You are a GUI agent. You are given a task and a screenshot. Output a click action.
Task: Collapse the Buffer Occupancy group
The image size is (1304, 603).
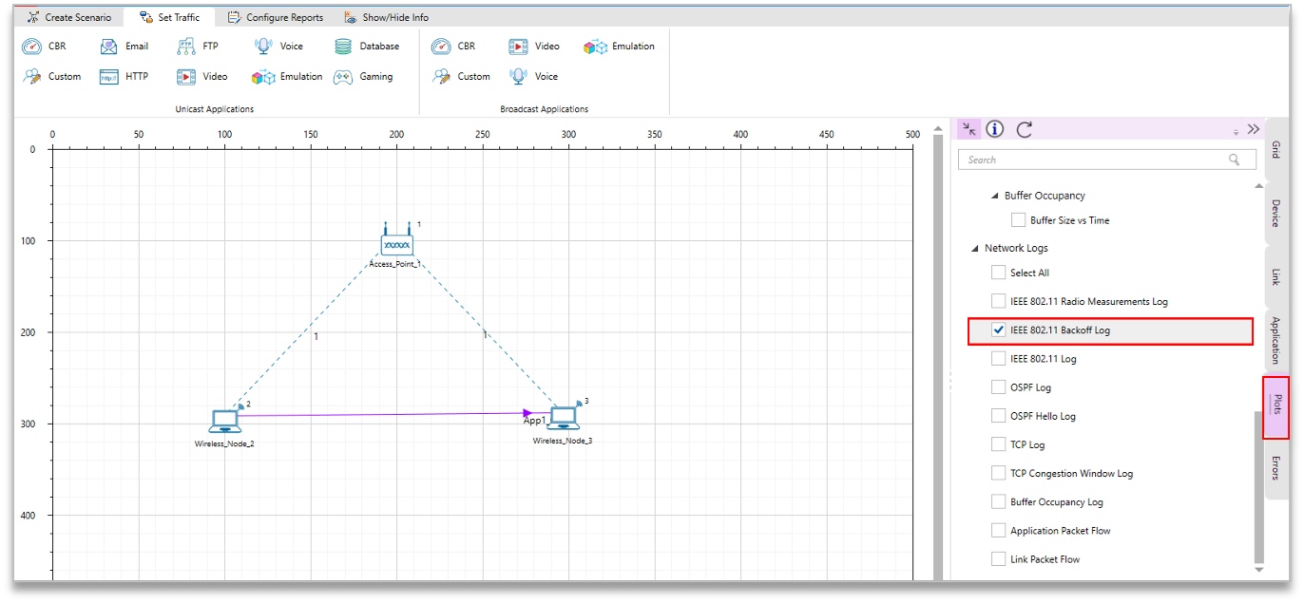(x=994, y=196)
